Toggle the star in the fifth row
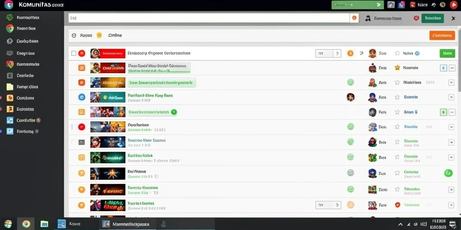Viewport: 461px width, 230px height. click(x=397, y=112)
